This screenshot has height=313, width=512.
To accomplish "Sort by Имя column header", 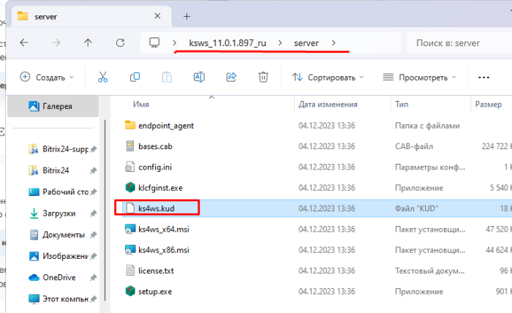I will pyautogui.click(x=141, y=104).
